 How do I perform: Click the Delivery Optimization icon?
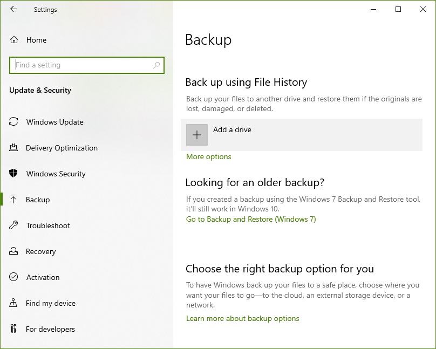tap(13, 148)
